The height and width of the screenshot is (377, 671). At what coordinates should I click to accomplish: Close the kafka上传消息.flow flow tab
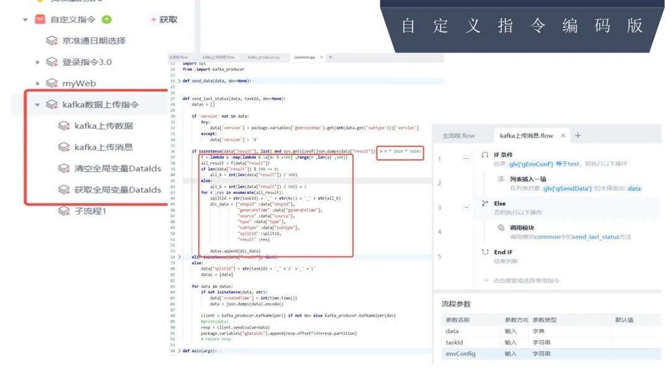point(563,136)
